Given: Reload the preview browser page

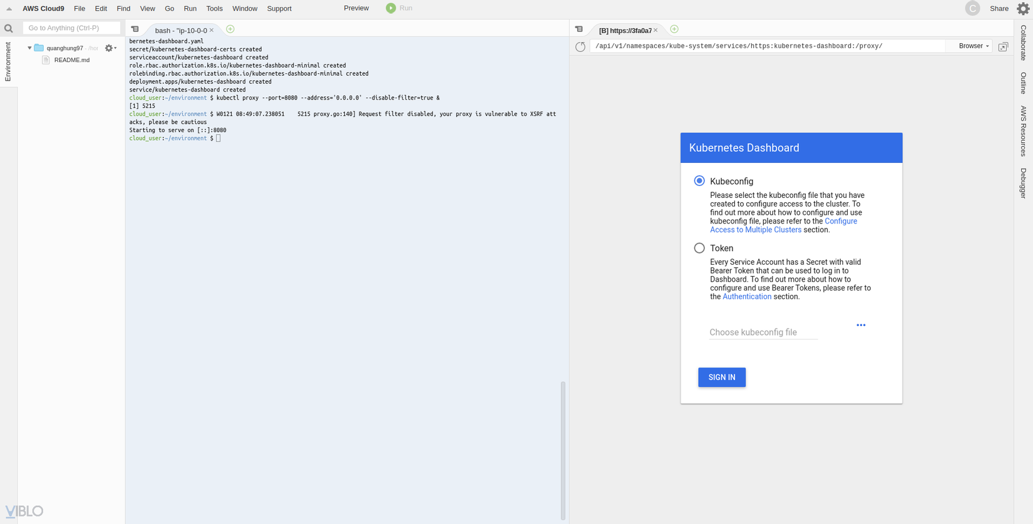Looking at the screenshot, I should click(580, 46).
